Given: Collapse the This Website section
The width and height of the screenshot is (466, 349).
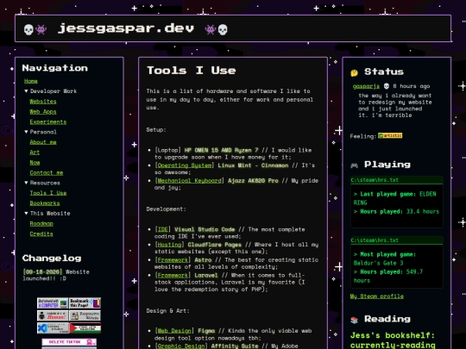Looking at the screenshot, I should coord(47,214).
